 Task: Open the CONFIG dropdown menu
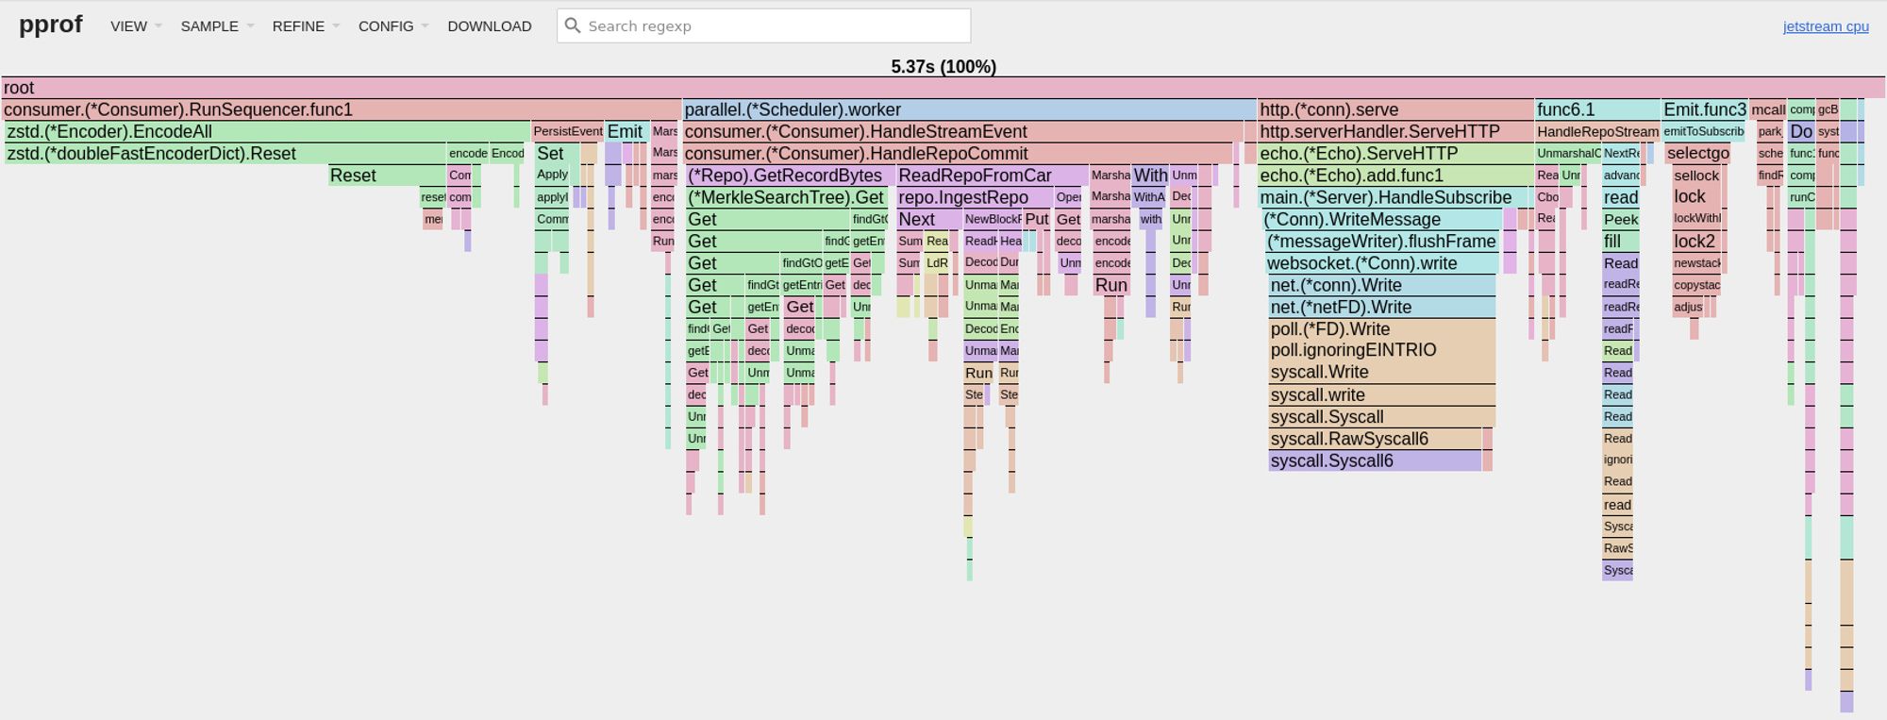pos(393,26)
